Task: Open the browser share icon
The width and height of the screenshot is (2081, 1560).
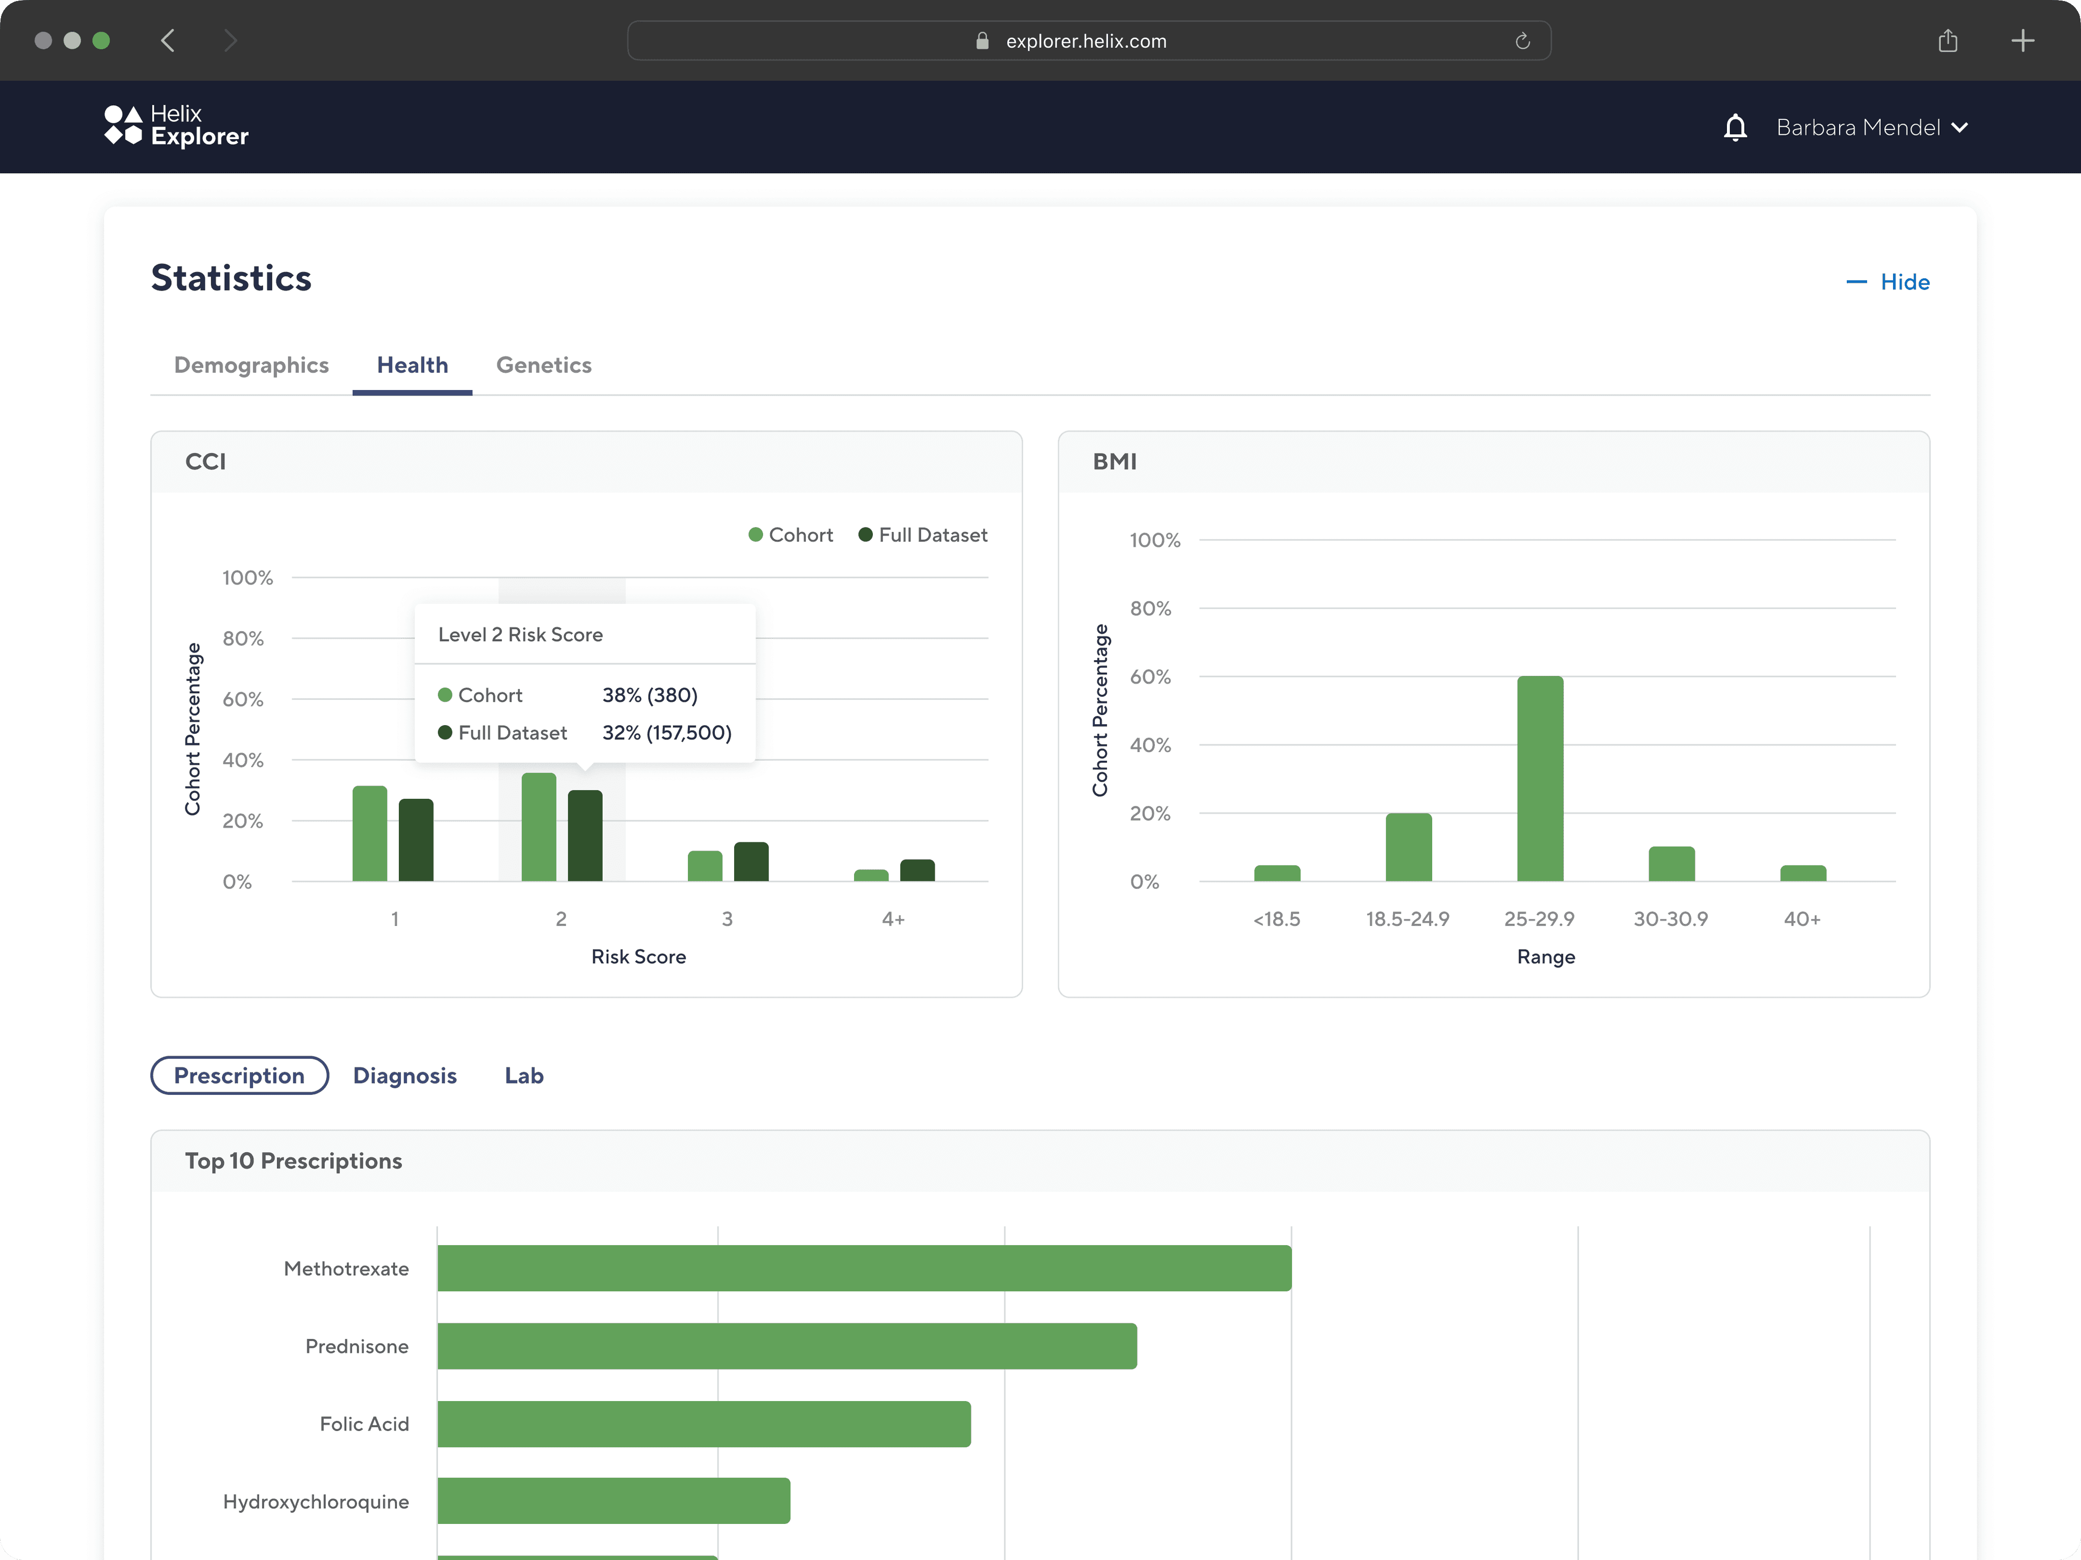Action: coord(1947,41)
